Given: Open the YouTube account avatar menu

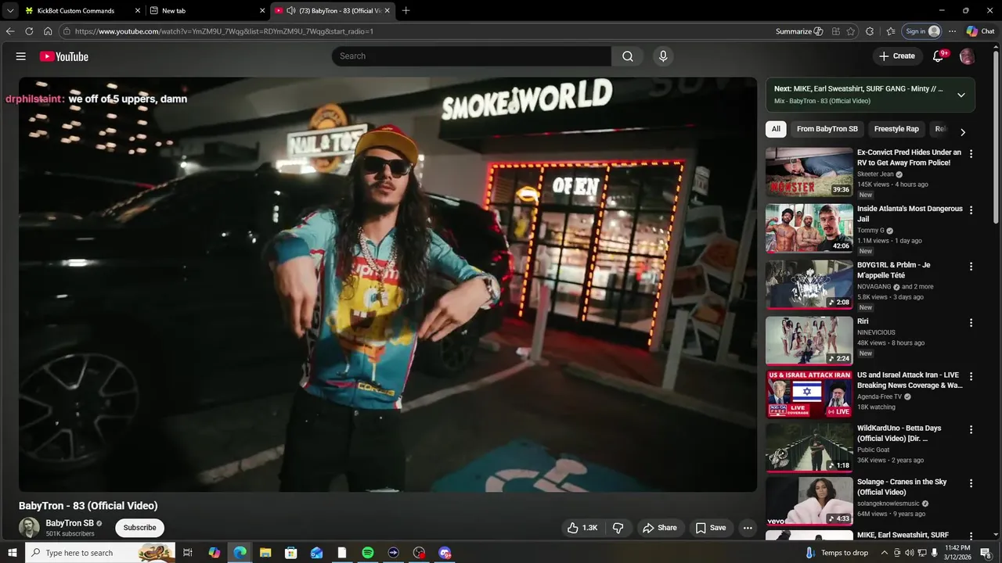Looking at the screenshot, I should coord(967,56).
